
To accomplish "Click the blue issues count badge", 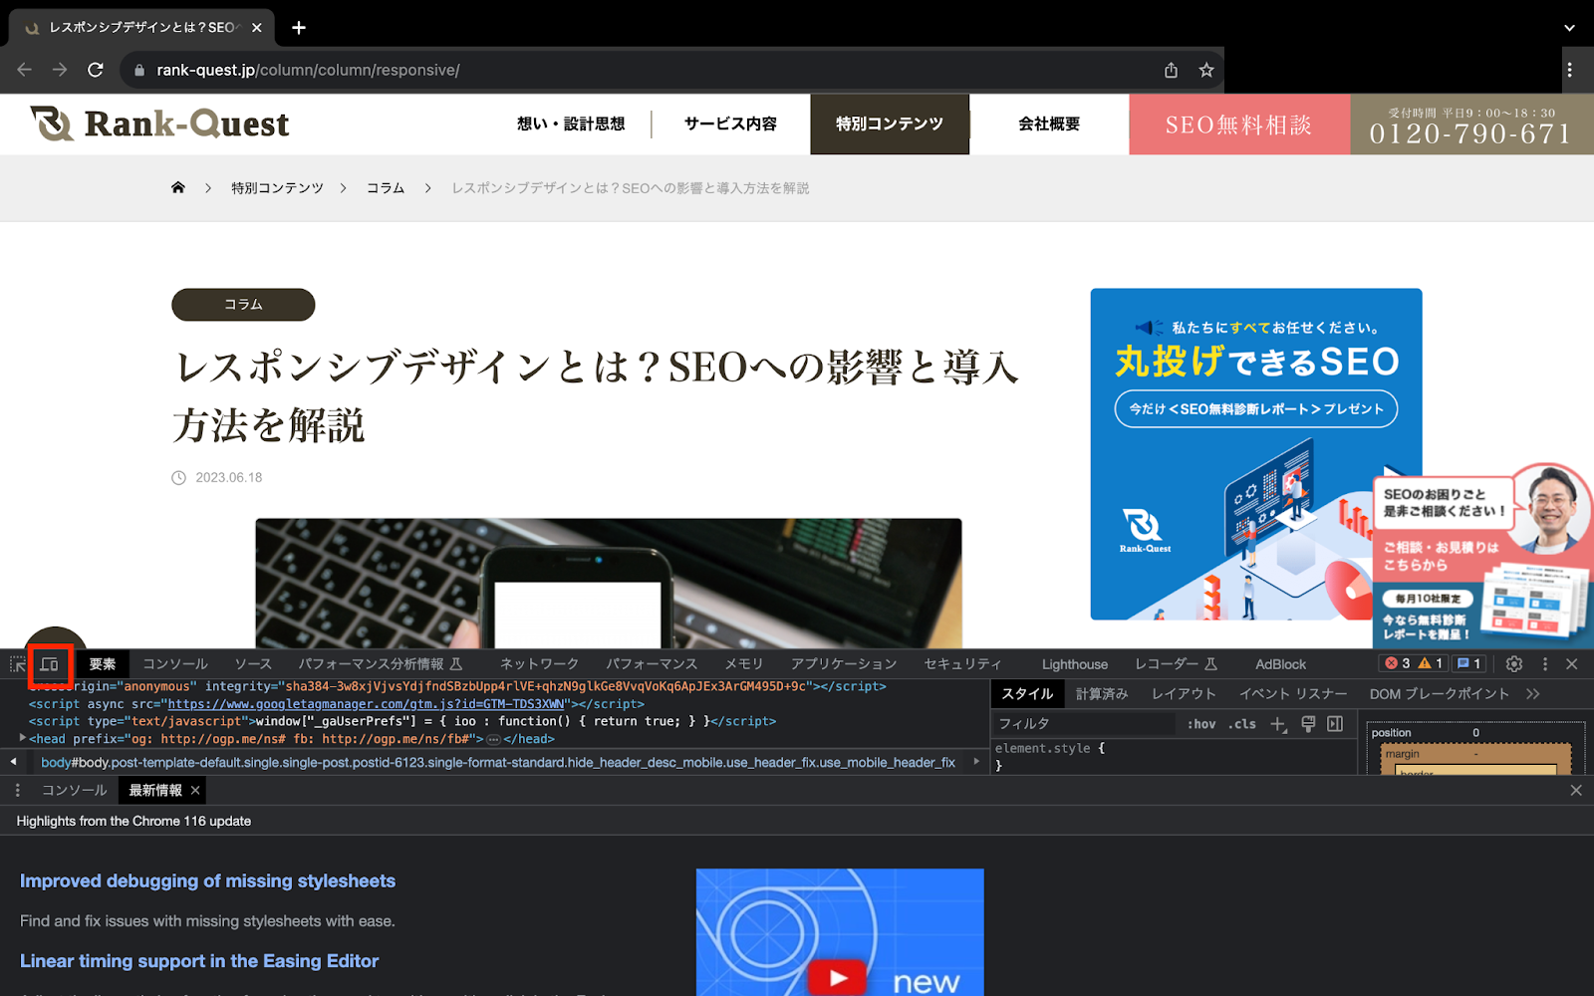I will point(1469,663).
